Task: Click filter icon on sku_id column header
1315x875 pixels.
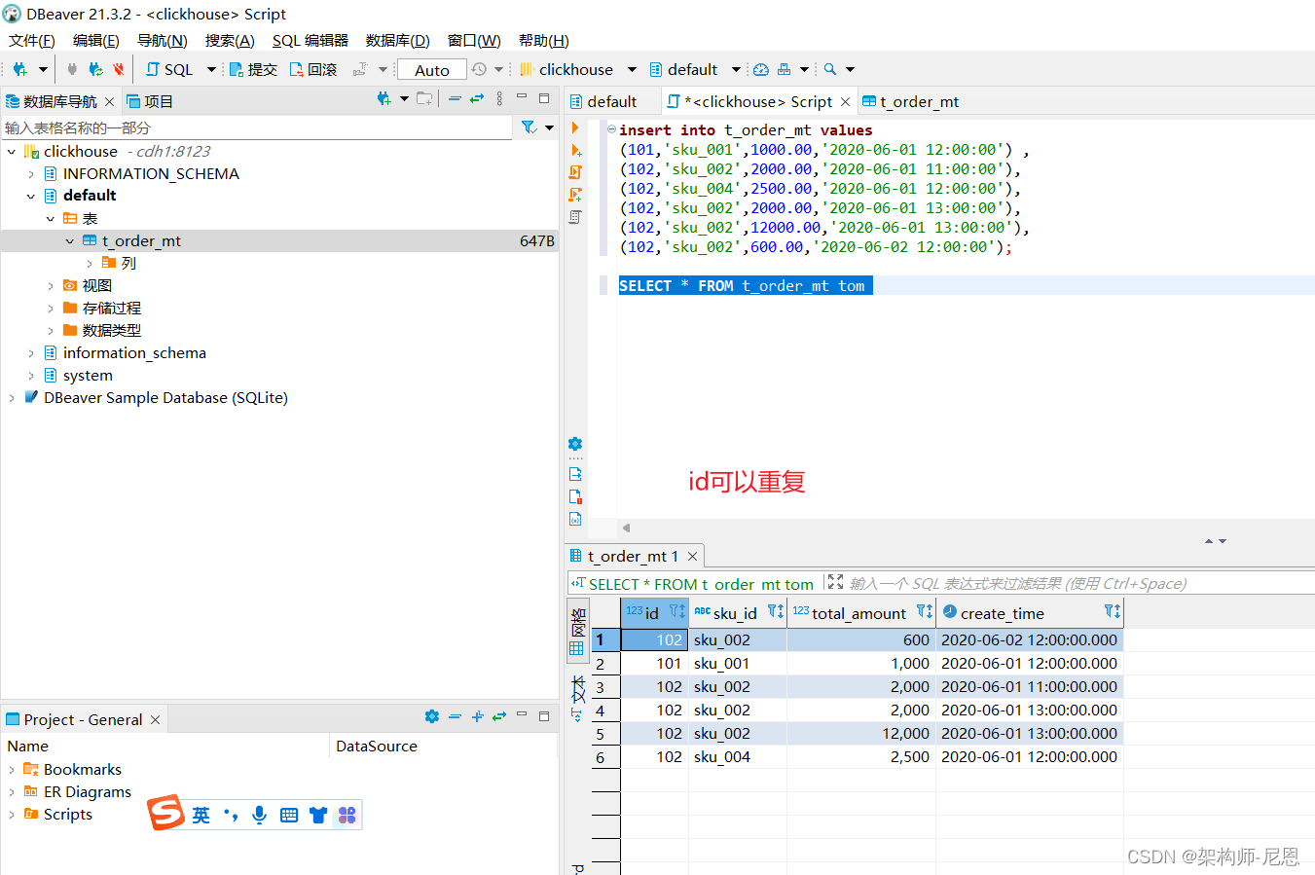Action: pos(776,612)
